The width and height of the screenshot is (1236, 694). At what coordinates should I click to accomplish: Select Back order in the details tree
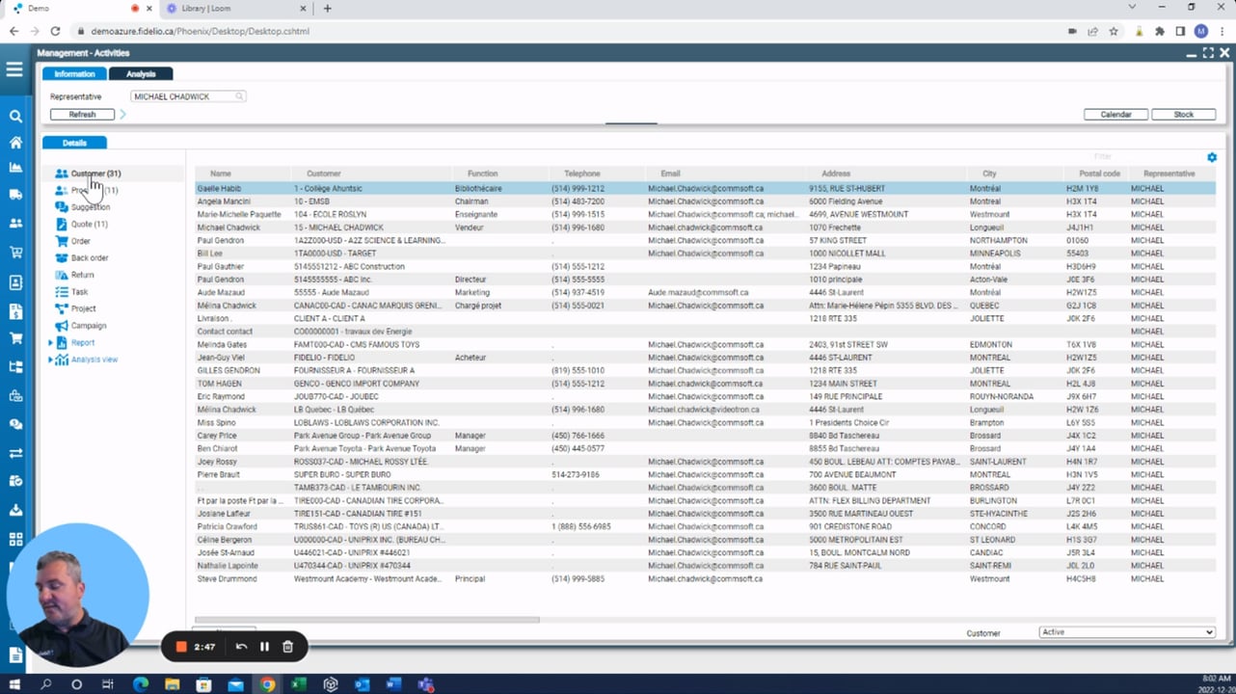pos(89,257)
